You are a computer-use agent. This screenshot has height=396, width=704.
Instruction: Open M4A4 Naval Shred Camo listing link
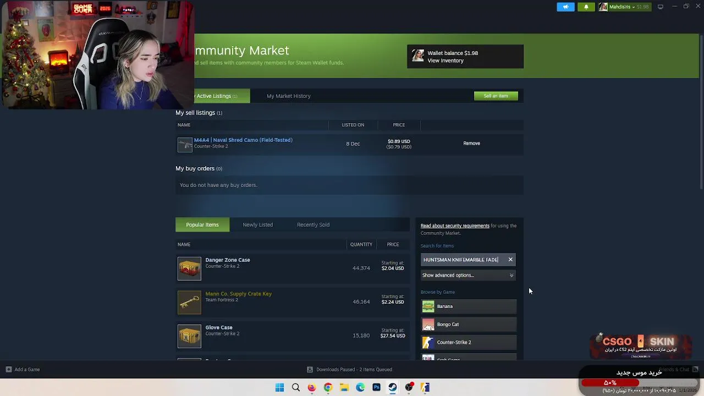point(243,140)
